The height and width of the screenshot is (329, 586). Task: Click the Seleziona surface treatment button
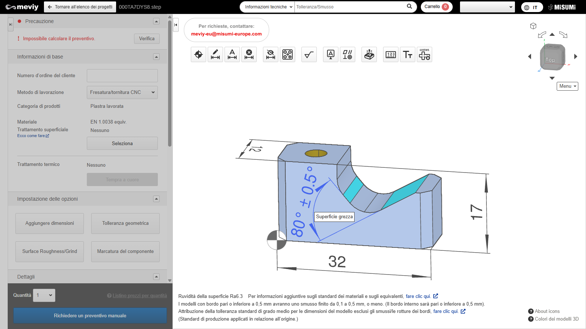pos(122,143)
